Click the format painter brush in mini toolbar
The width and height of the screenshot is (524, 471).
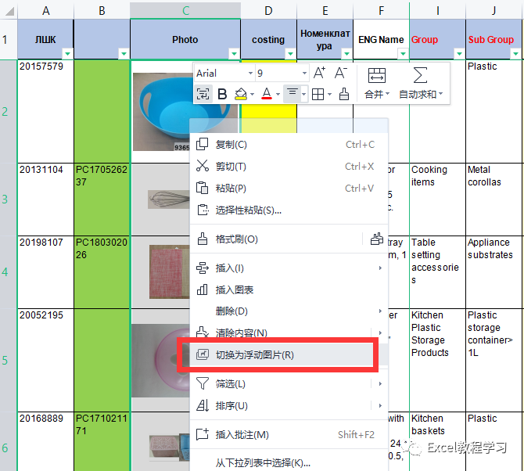click(x=344, y=94)
